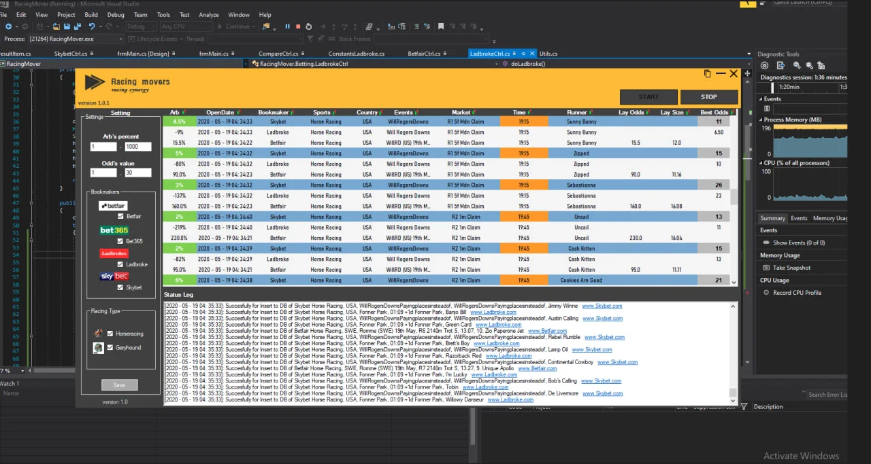Click the Restart debugging icon
This screenshot has height=464, width=871.
309,26
